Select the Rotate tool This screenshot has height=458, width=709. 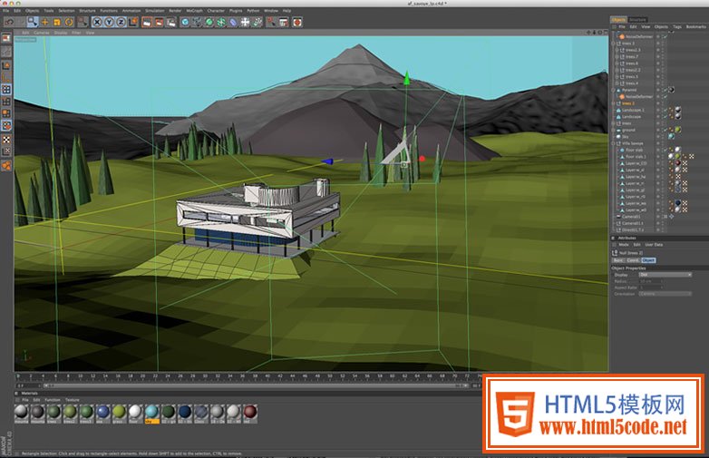click(69, 22)
